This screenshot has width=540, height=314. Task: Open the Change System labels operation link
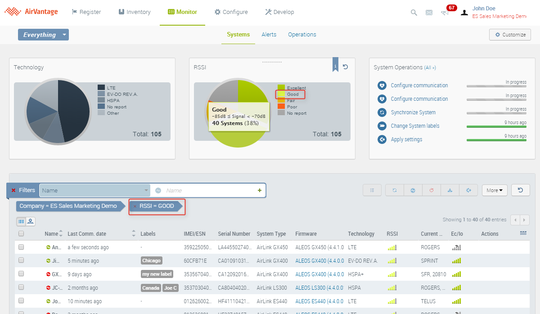[415, 126]
